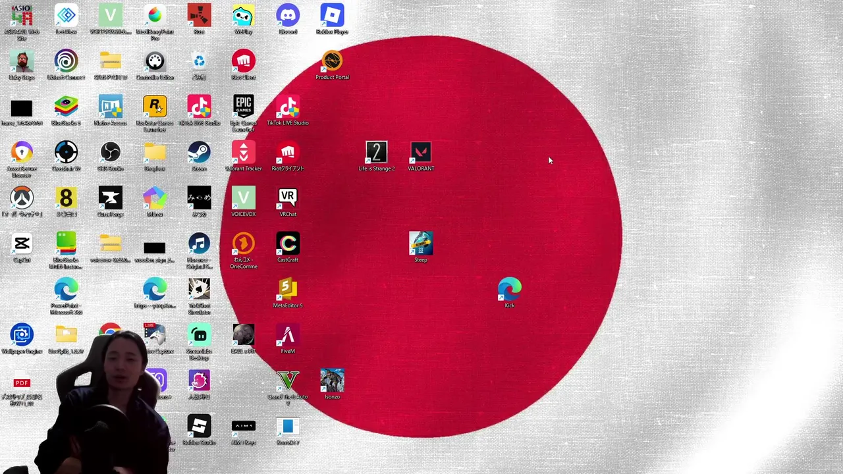
Task: Open Avast Secure Browser shortcut
Action: tap(22, 153)
